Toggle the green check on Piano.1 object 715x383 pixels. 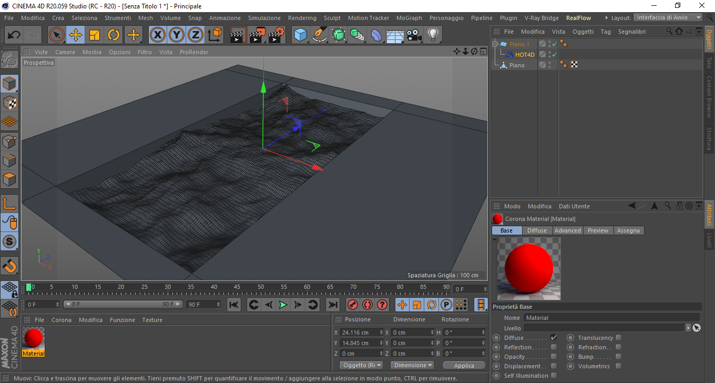554,44
